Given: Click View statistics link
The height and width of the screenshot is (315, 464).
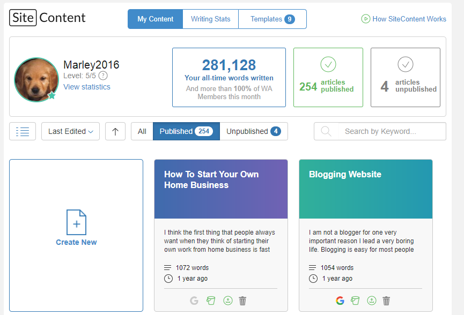Looking at the screenshot, I should [x=87, y=87].
